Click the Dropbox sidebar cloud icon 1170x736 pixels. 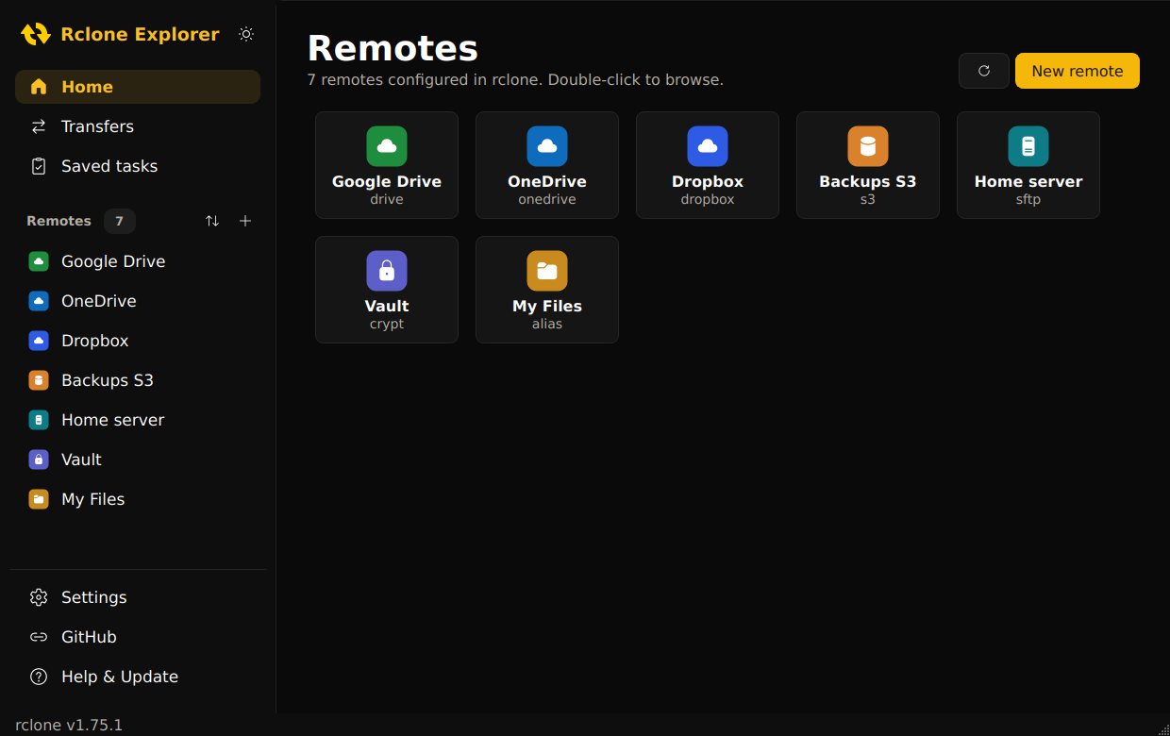click(39, 341)
